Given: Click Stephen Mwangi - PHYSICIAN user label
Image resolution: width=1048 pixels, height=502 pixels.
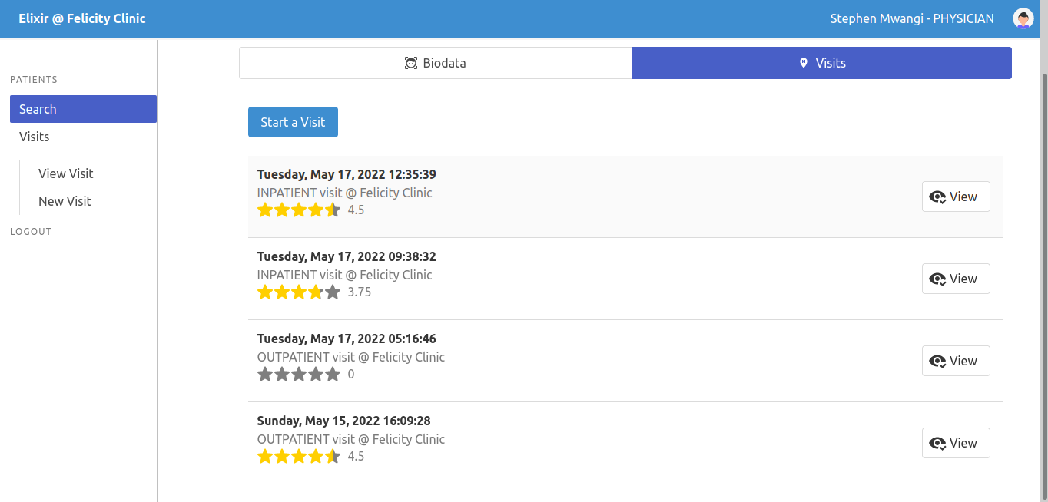Looking at the screenshot, I should click(x=912, y=18).
